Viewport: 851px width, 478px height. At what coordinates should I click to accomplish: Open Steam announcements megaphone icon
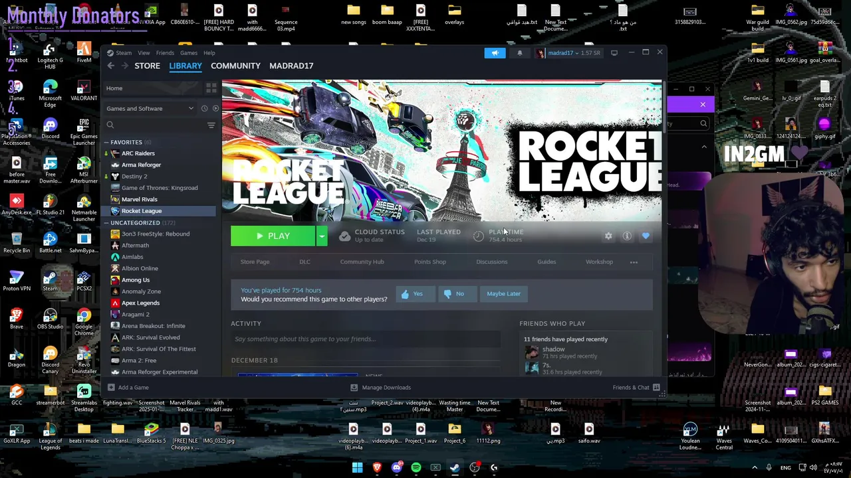pyautogui.click(x=495, y=53)
